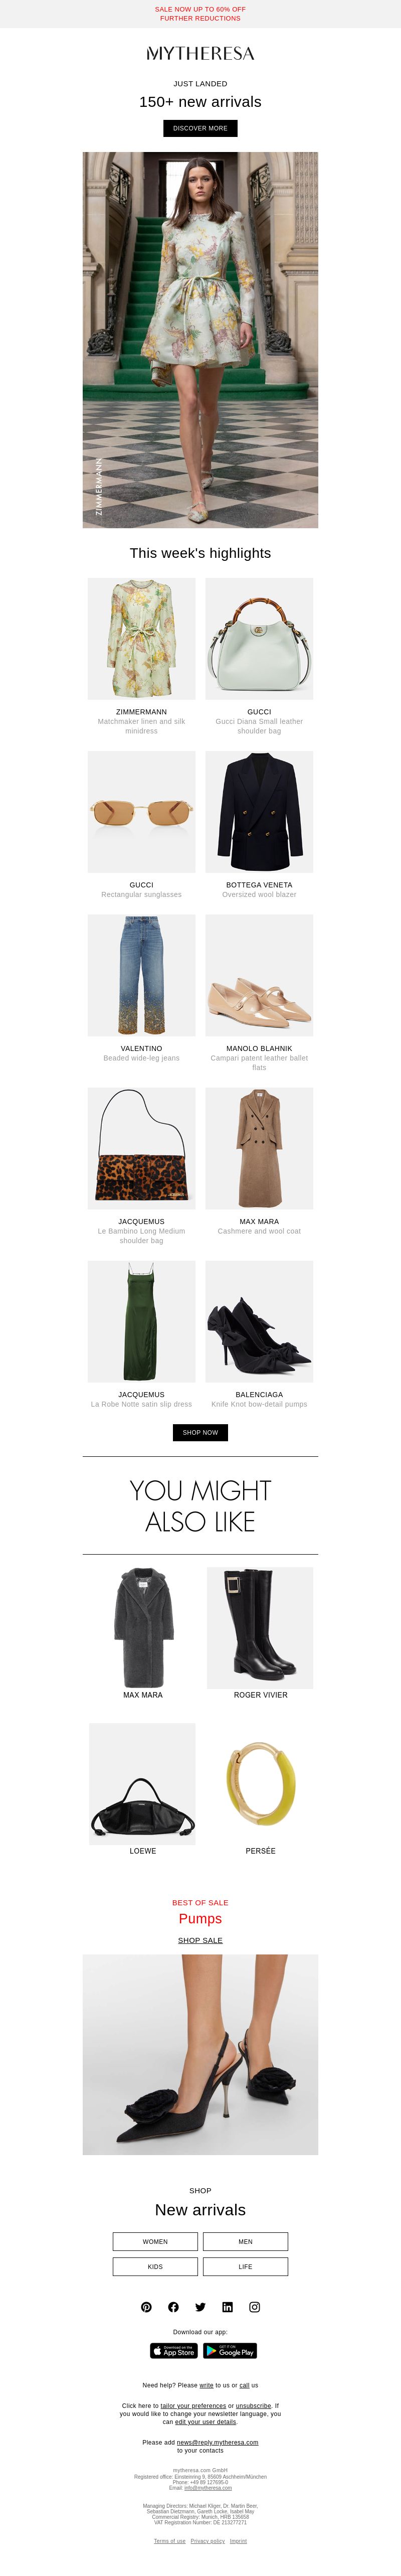This screenshot has width=401, height=2576.
Task: Click the sale banner at the top
Action: click(x=200, y=14)
